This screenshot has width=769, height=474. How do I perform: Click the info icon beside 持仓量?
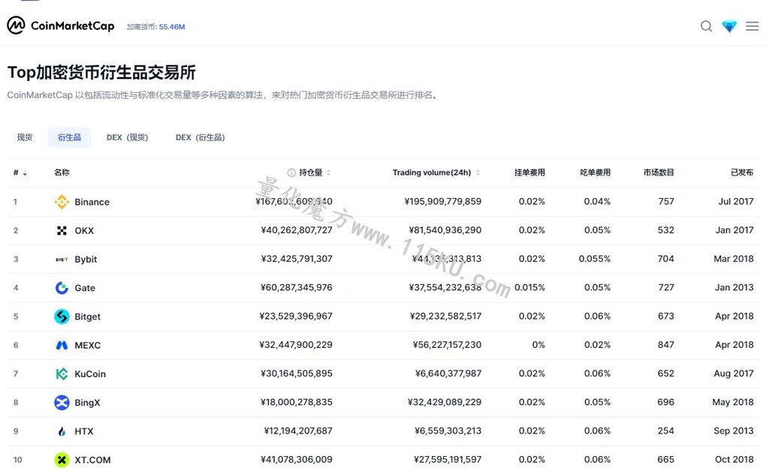291,172
